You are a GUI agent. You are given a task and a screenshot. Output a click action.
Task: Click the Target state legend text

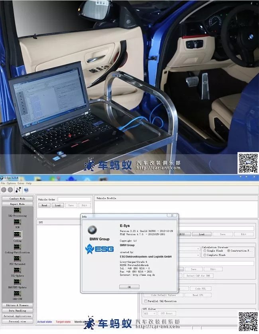(63, 322)
